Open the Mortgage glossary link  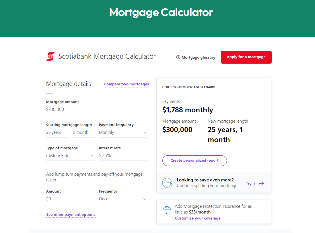[198, 58]
